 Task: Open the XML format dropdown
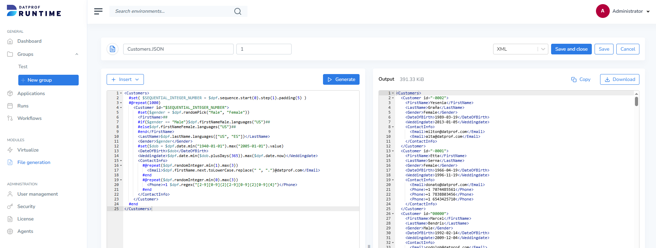pos(520,49)
